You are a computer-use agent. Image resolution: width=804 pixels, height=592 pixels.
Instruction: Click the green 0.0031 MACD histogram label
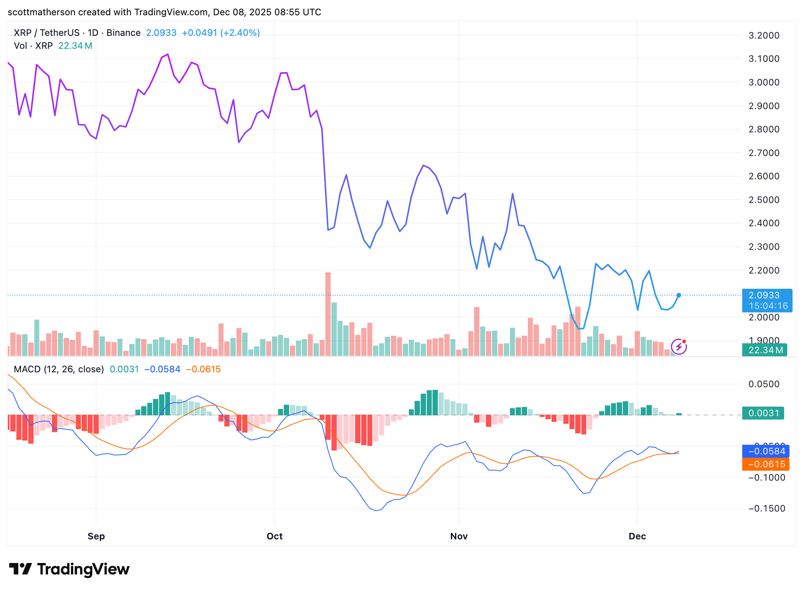(x=763, y=413)
